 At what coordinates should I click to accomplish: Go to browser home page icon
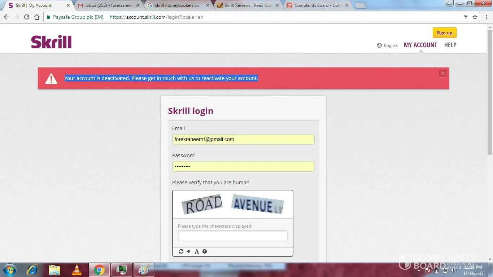point(36,17)
